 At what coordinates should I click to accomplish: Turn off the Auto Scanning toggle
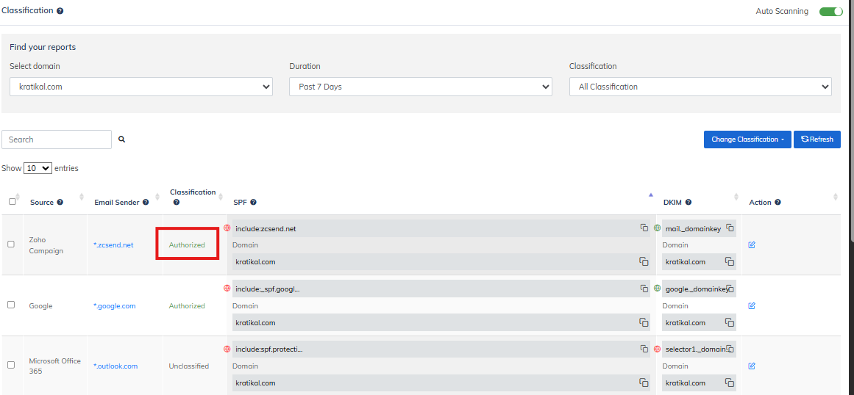(x=830, y=11)
